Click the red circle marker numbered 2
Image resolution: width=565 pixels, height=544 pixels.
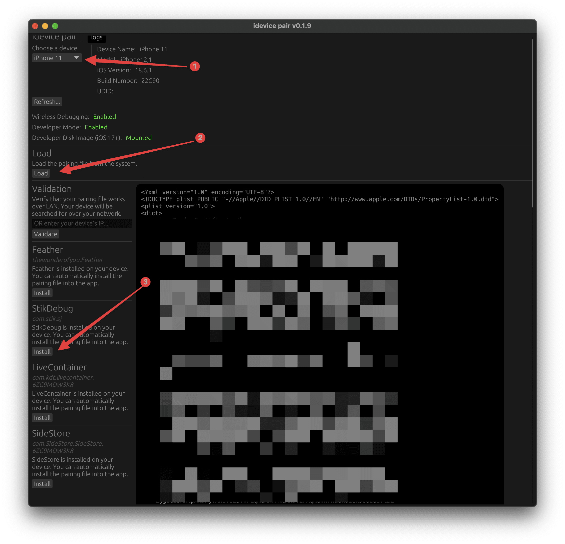coord(200,138)
